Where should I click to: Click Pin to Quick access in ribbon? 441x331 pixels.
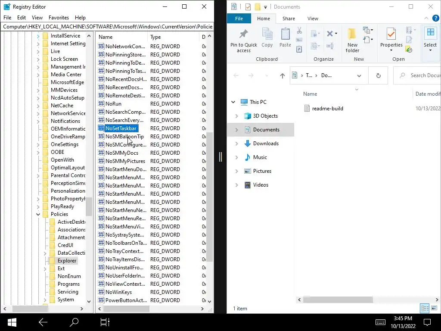(244, 40)
